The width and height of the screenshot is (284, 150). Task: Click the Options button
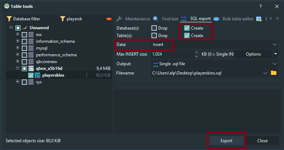coord(253,54)
